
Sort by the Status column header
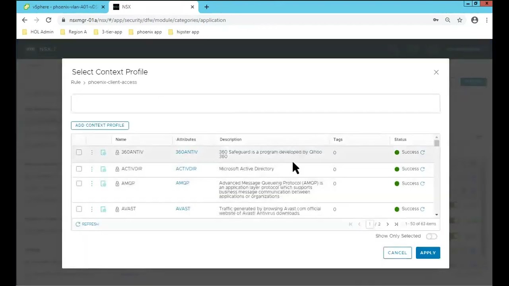pos(400,139)
